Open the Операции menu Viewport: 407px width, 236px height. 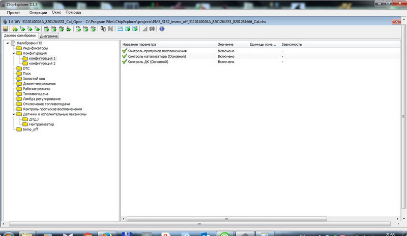pyautogui.click(x=39, y=12)
